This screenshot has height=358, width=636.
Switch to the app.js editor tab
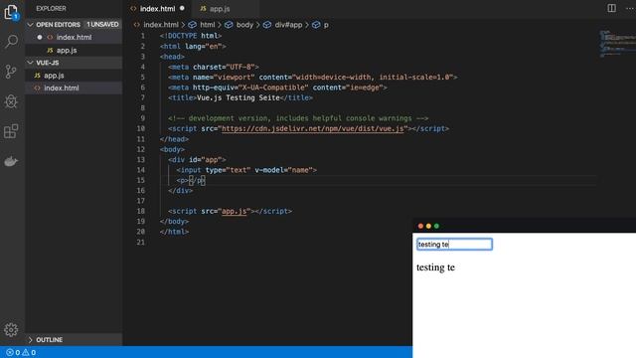tap(220, 9)
